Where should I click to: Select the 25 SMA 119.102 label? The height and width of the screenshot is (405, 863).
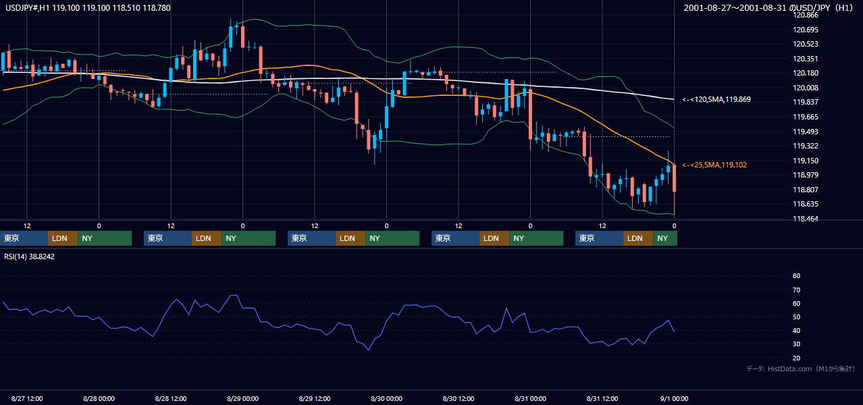pyautogui.click(x=714, y=165)
